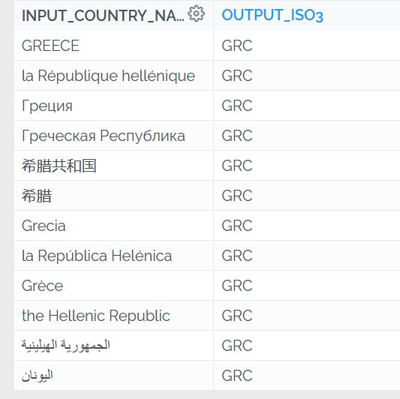Viewport: 400px width, 399px height.
Task: Select the la République hellénique cell
Action: (114, 76)
